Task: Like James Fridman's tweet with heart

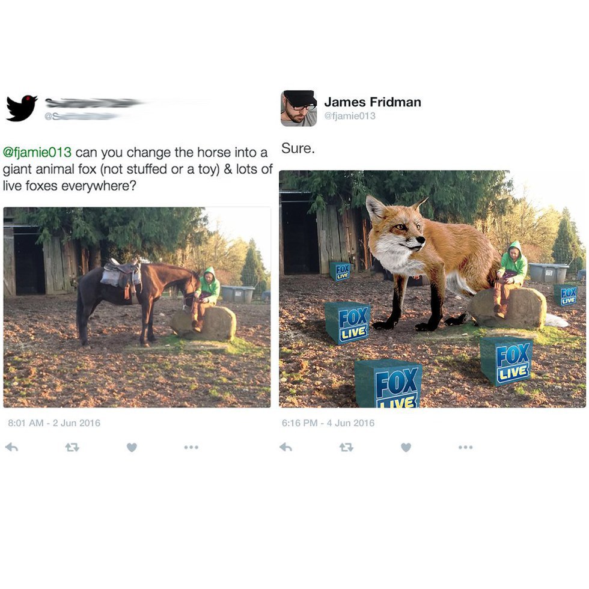Action: point(406,447)
